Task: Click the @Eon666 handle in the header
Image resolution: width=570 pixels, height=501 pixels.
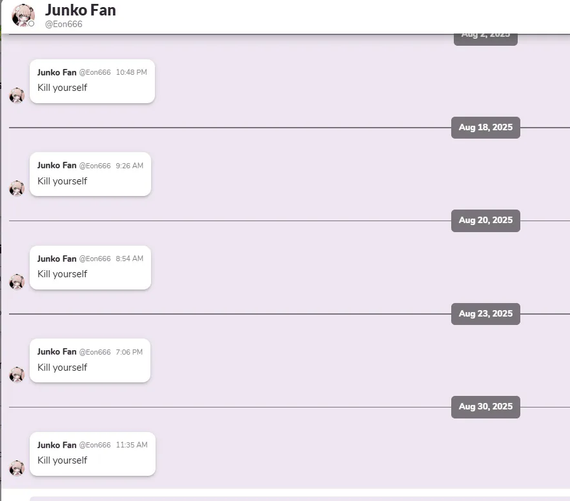Action: (x=64, y=25)
